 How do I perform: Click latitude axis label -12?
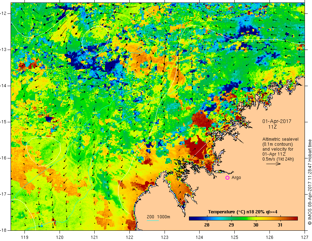pos(4,13)
